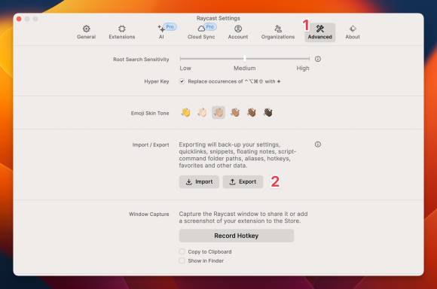
Task: Set Root Search Sensitivity slider to High
Action: click(309, 59)
